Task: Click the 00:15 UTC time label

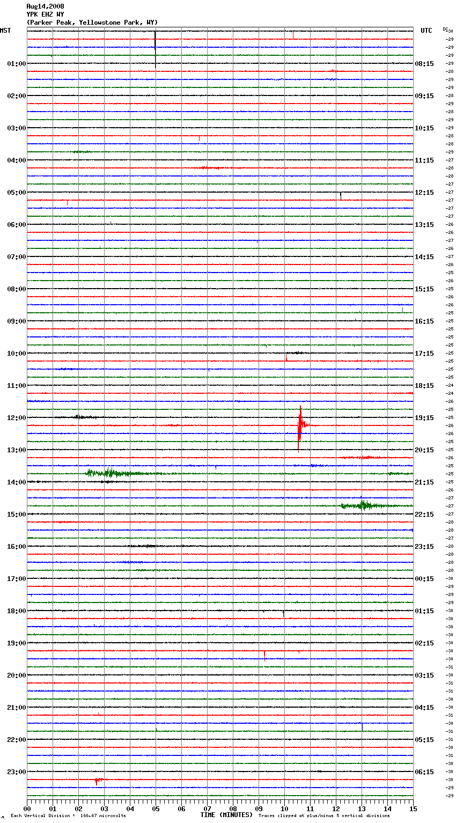Action: [x=424, y=579]
